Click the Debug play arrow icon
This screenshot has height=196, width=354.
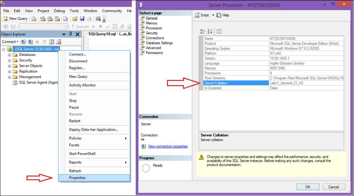pos(93,26)
